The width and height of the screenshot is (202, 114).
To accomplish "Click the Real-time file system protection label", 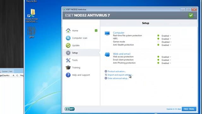I will (128, 35).
